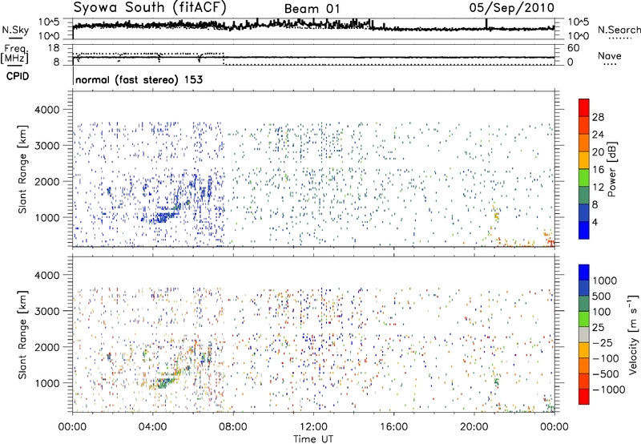641x444 pixels.
Task: Click 'Slant Range [km]' label of power panel
Action: (22, 169)
